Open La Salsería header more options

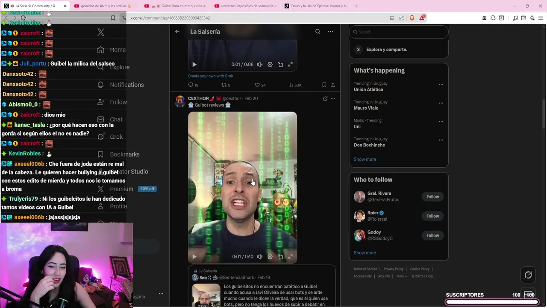coord(330,32)
